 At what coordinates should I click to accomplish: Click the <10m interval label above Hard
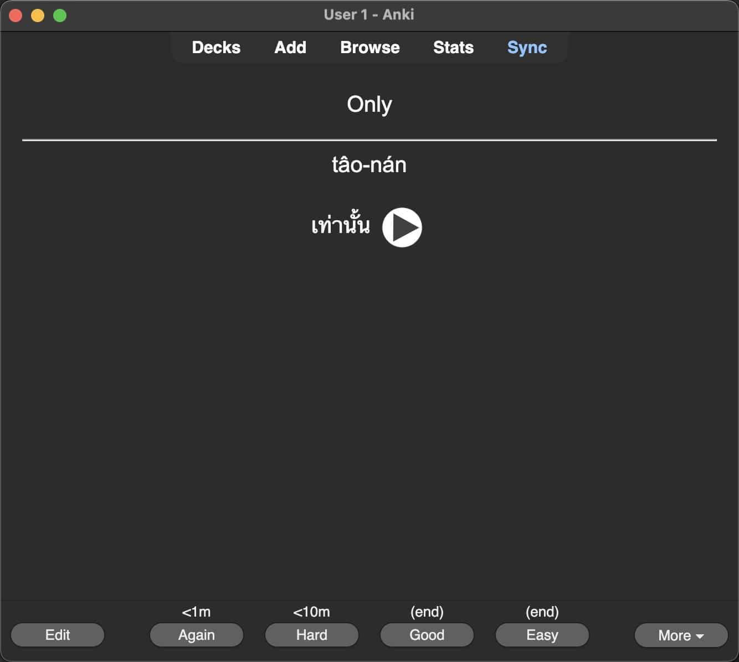(311, 612)
